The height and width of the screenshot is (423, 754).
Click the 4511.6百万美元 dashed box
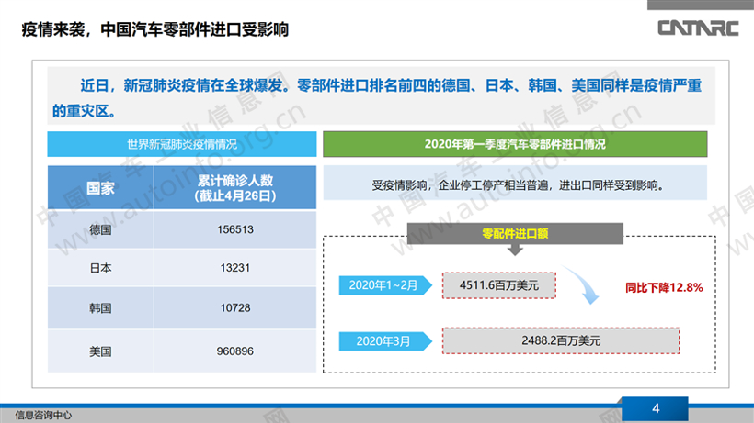pos(499,285)
